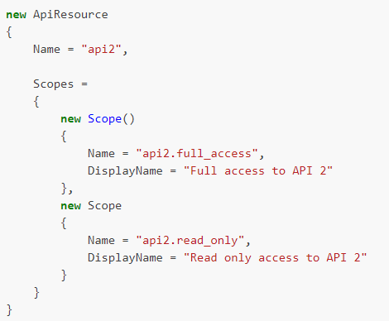Screen dimensions: 389x321
Task: Click Name property of api2.full_access line
Action: [101, 154]
